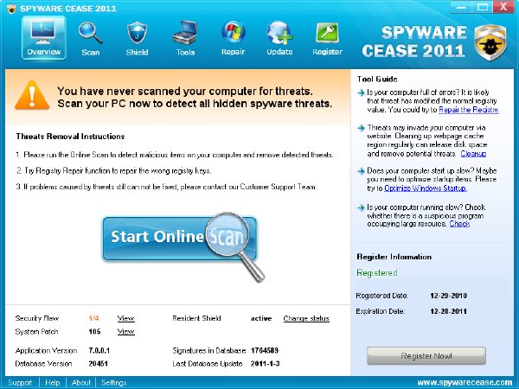
Task: View System Patch details
Action: (x=125, y=331)
